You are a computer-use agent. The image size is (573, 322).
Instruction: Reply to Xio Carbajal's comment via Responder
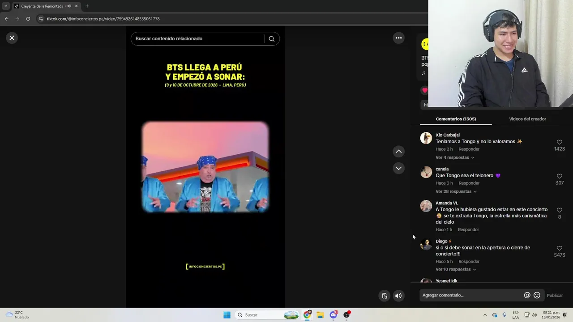tap(469, 149)
